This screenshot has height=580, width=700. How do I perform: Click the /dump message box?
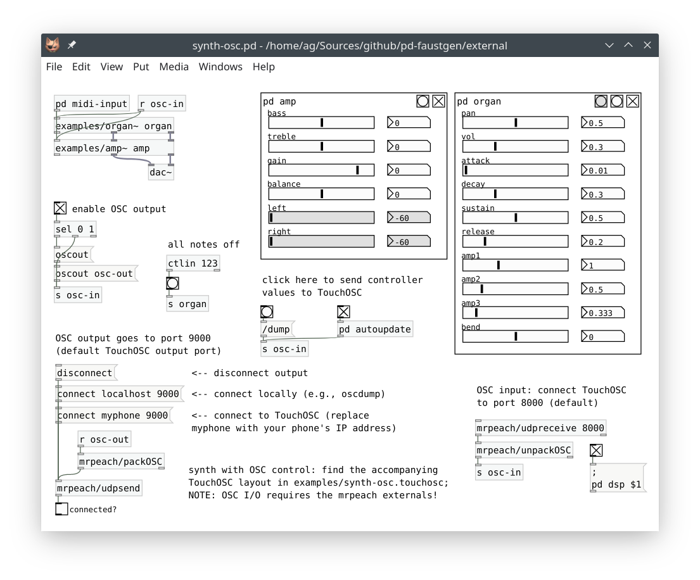point(277,329)
